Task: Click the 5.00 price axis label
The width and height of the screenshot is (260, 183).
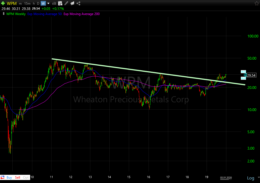Action: click(x=251, y=132)
